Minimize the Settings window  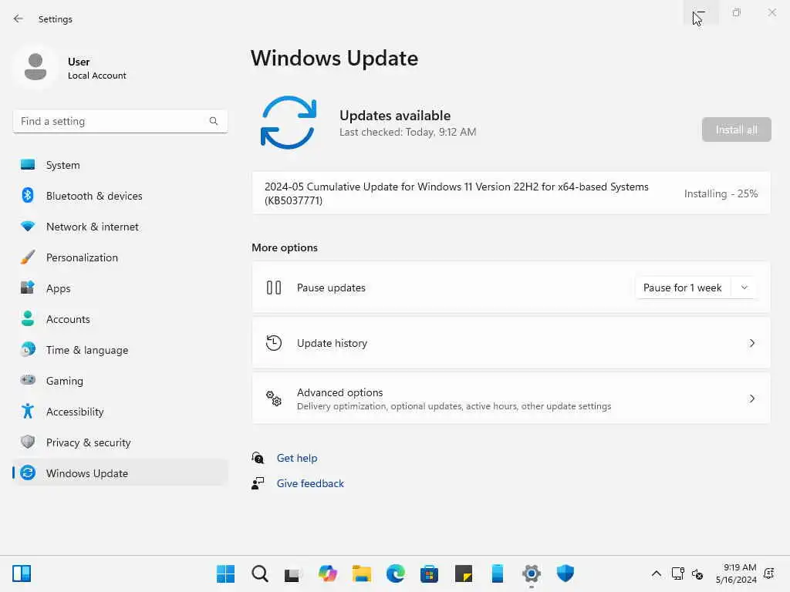coord(701,12)
